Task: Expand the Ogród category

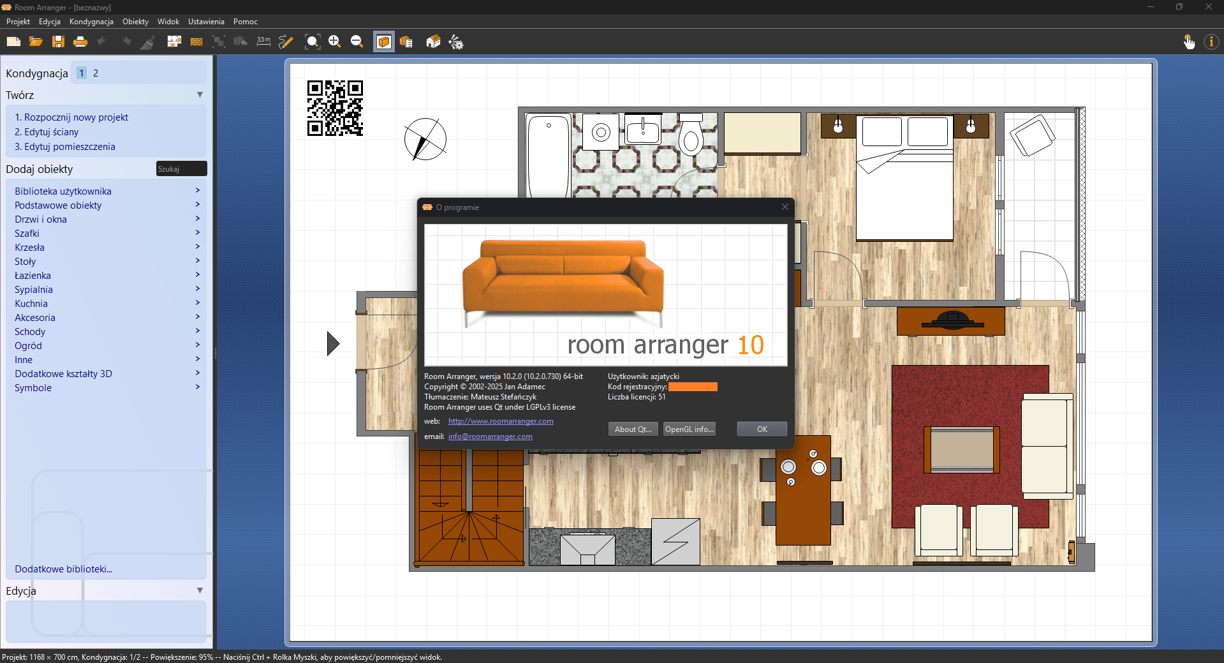Action: [106, 345]
